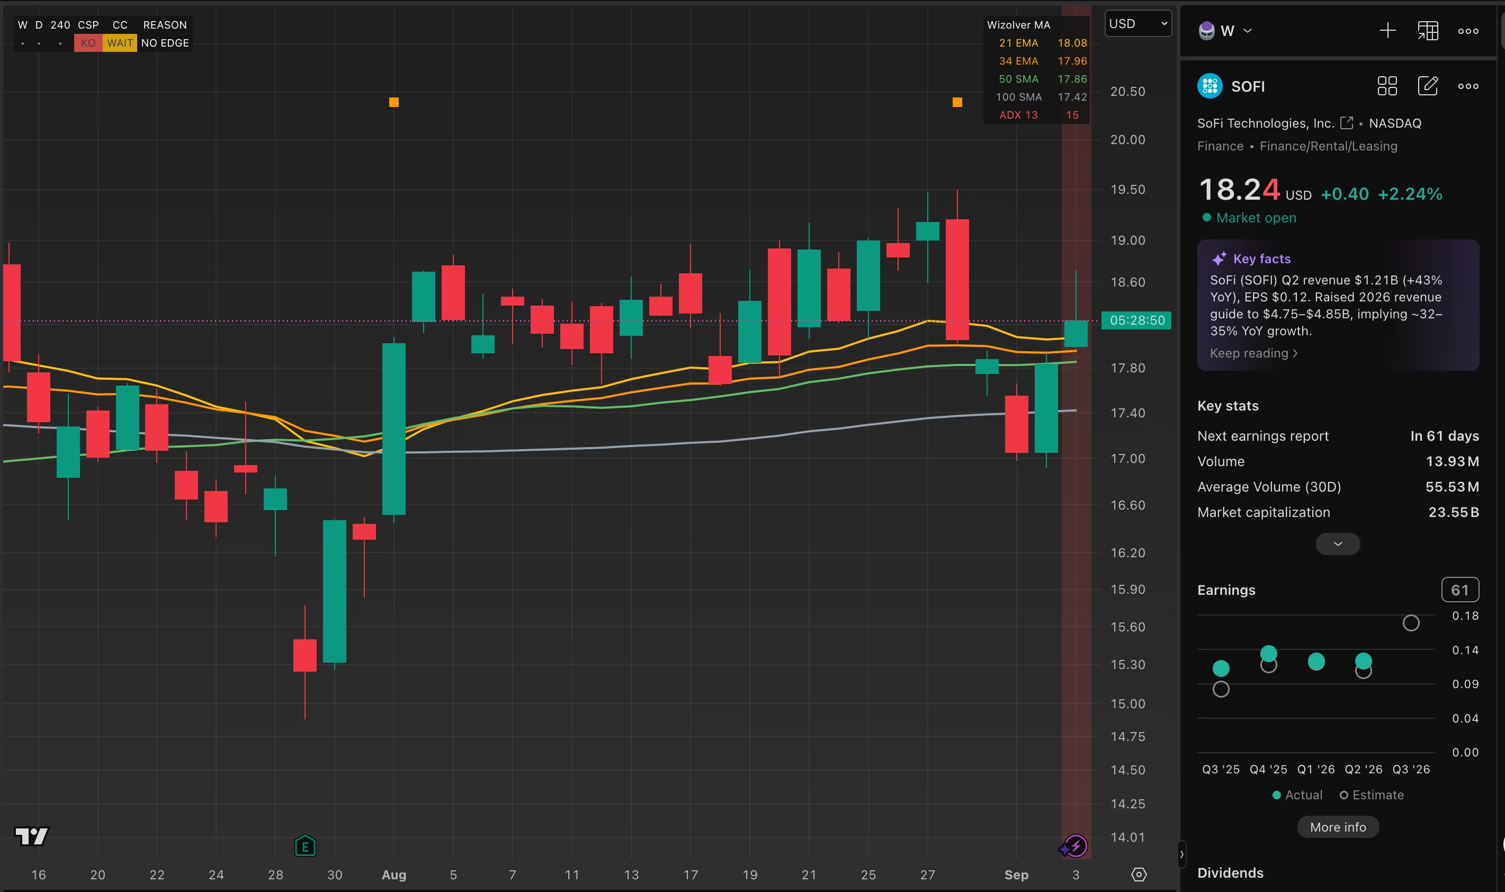Expand more key stats chevron
Screen dimensions: 1505x892
click(x=1337, y=544)
